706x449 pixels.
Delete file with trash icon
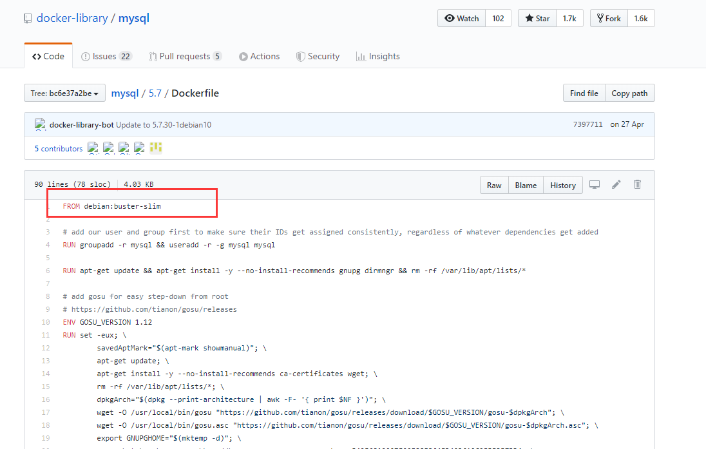pyautogui.click(x=637, y=185)
